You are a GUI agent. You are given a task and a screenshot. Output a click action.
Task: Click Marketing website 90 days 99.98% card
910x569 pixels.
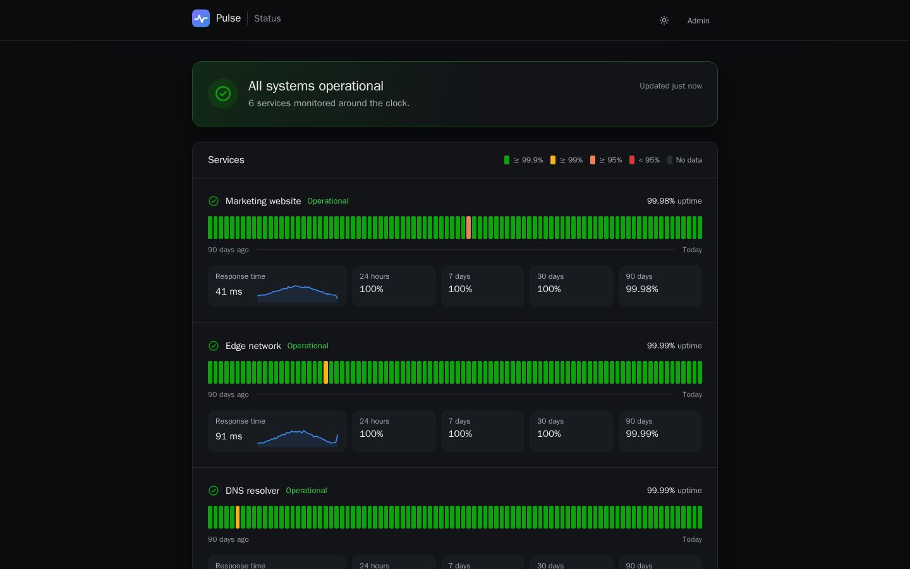[660, 286]
